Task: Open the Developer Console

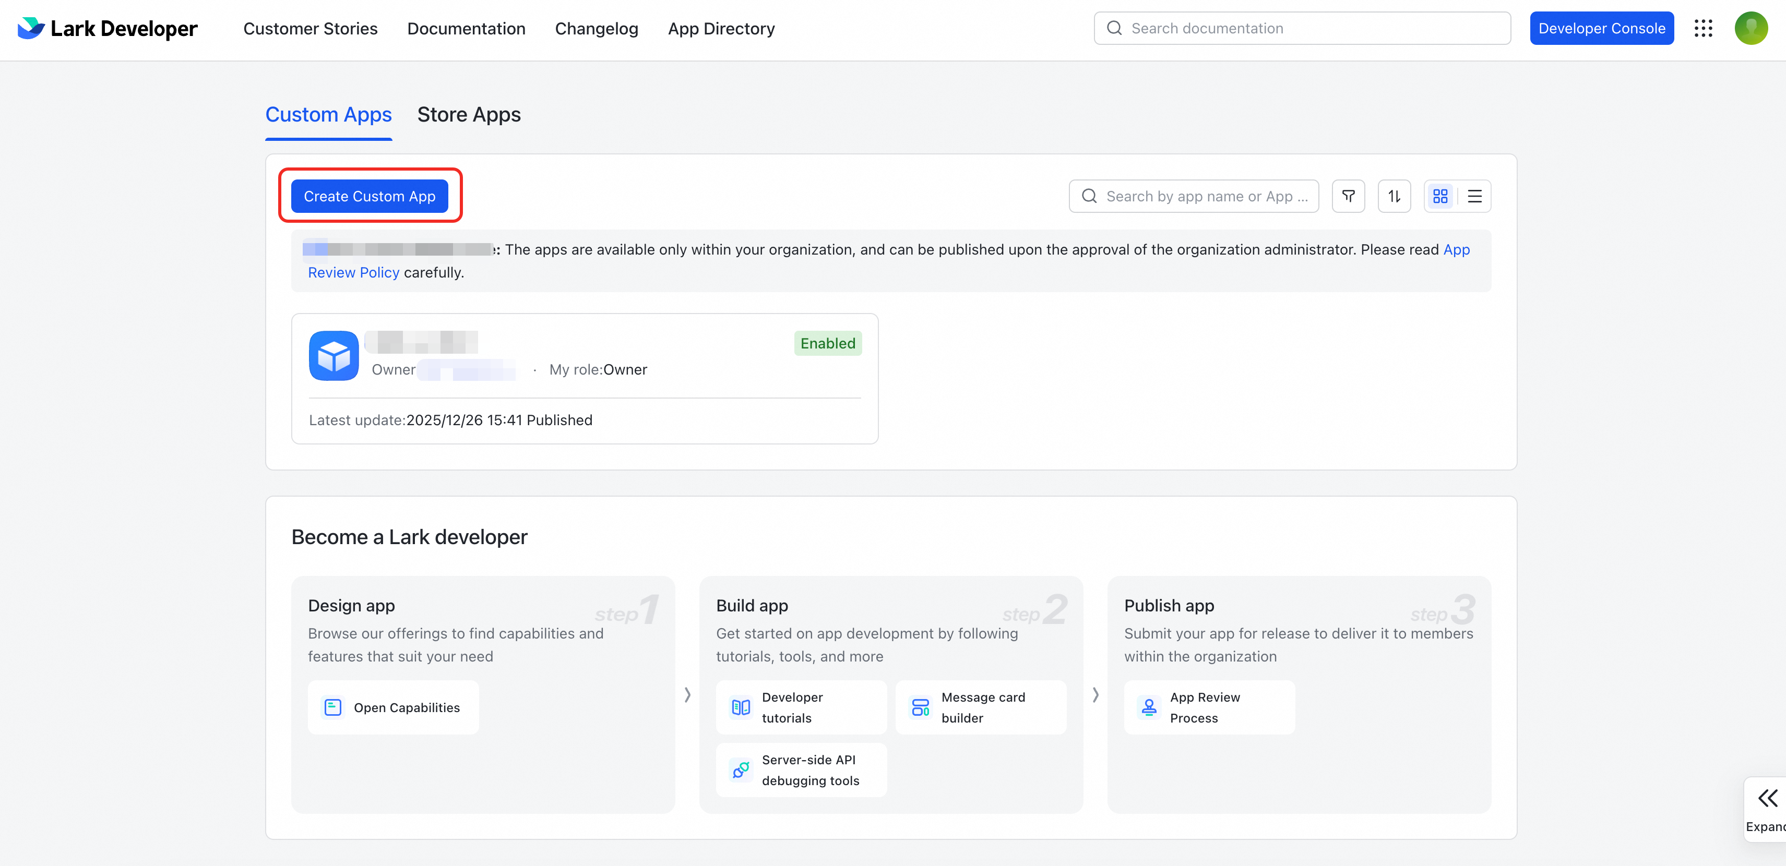Action: (1601, 28)
